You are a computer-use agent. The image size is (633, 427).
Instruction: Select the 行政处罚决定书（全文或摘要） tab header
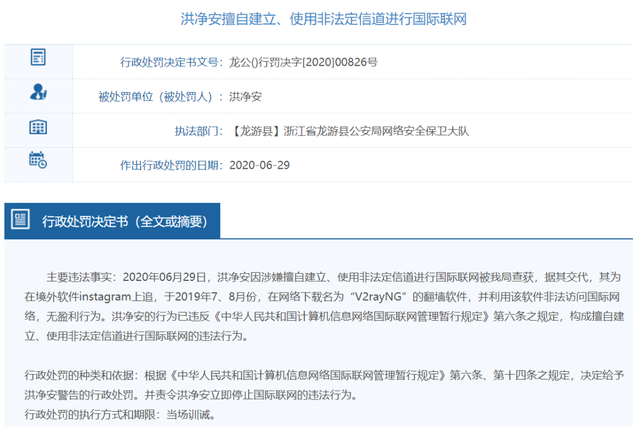pyautogui.click(x=124, y=221)
